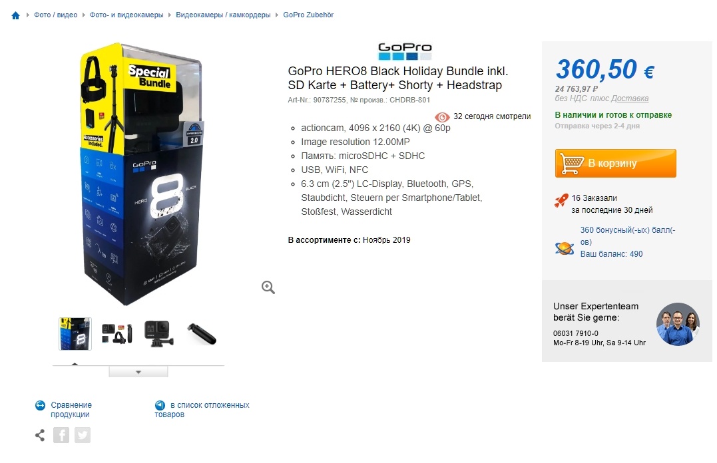717x463 pixels.
Task: Click the compare products arrow icon
Action: coord(40,405)
